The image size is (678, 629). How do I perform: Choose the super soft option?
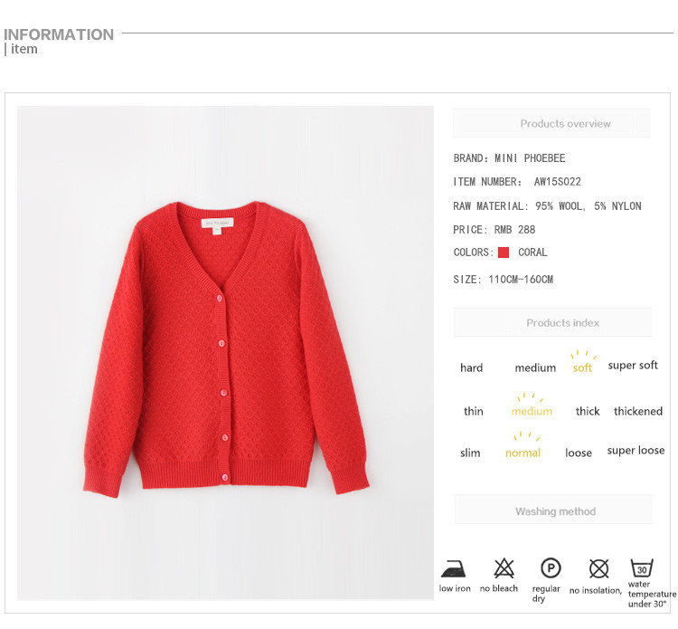[x=633, y=366]
